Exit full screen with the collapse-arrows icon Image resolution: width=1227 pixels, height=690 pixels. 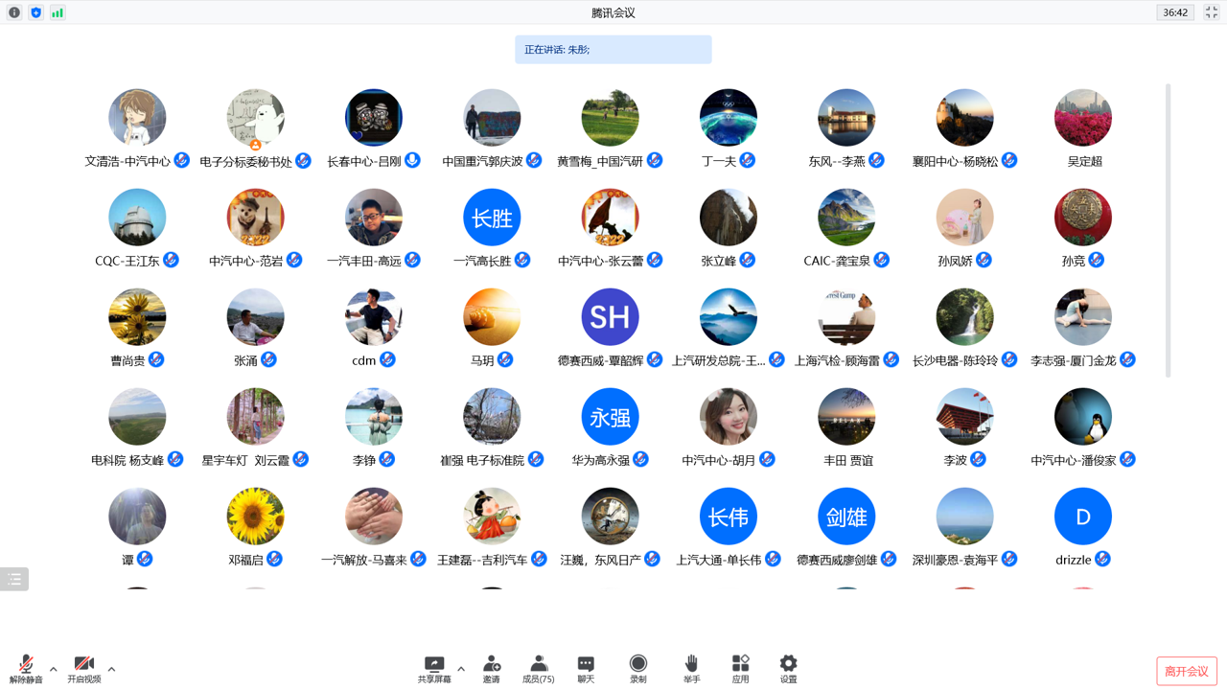1212,12
